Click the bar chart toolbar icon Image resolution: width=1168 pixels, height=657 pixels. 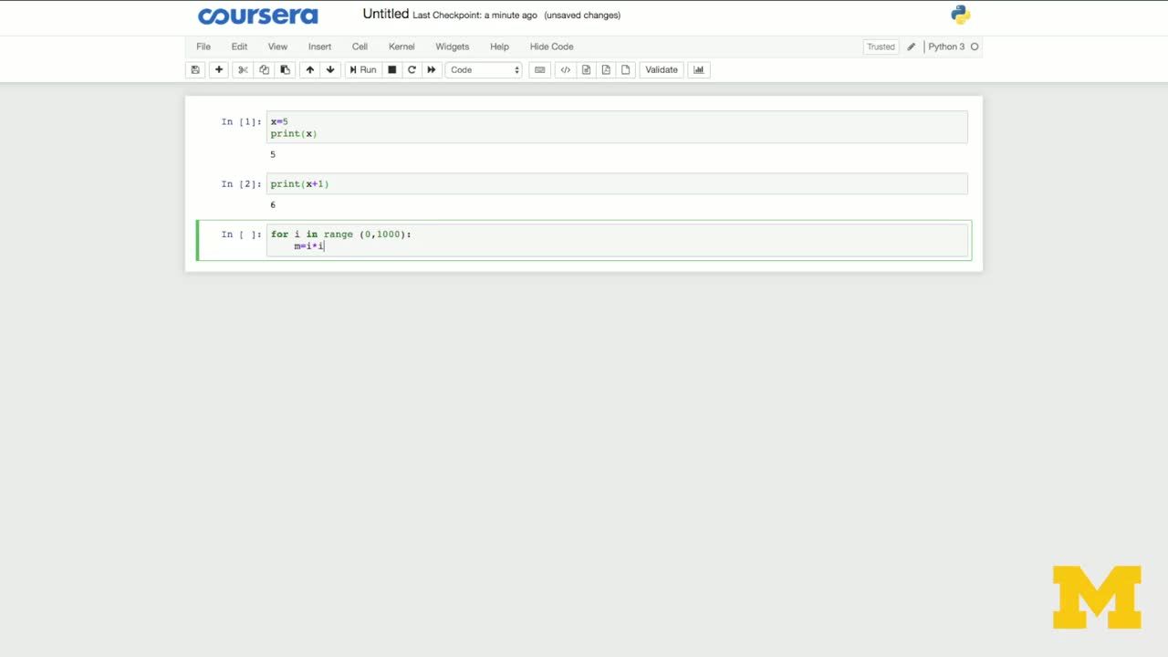click(x=699, y=69)
